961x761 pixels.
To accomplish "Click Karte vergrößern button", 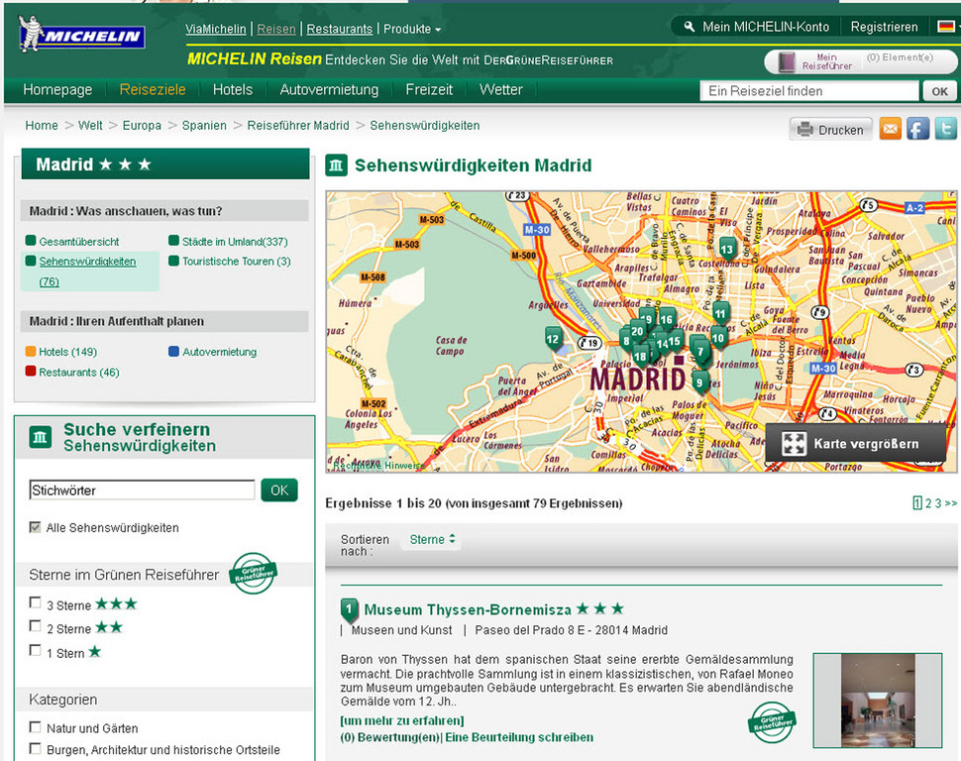I will click(x=856, y=443).
